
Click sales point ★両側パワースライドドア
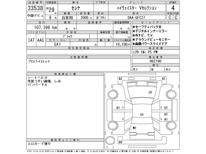coord(150,44)
